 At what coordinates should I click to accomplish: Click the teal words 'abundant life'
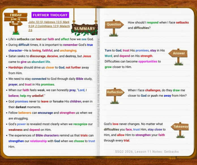click(41, 62)
